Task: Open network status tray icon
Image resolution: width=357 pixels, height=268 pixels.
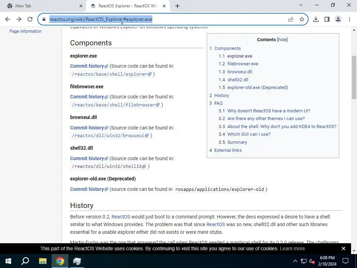Action: click(x=304, y=261)
